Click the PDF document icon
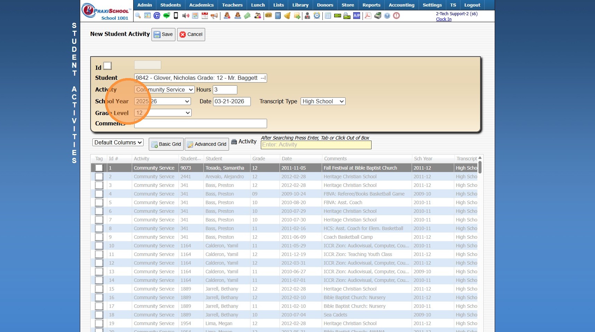The image size is (595, 332). coord(368,16)
